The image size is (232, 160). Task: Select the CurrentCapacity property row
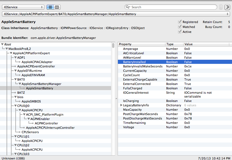pyautogui.click(x=175, y=71)
